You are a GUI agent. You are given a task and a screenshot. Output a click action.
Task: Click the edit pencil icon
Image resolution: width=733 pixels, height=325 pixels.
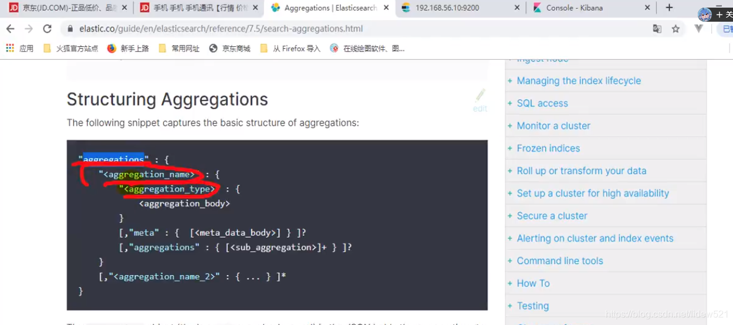click(x=480, y=95)
